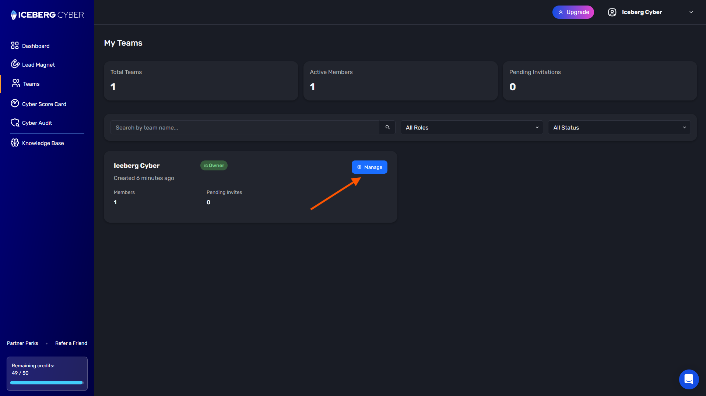
Task: Click the Upgrade arrows icon
Action: click(x=561, y=12)
